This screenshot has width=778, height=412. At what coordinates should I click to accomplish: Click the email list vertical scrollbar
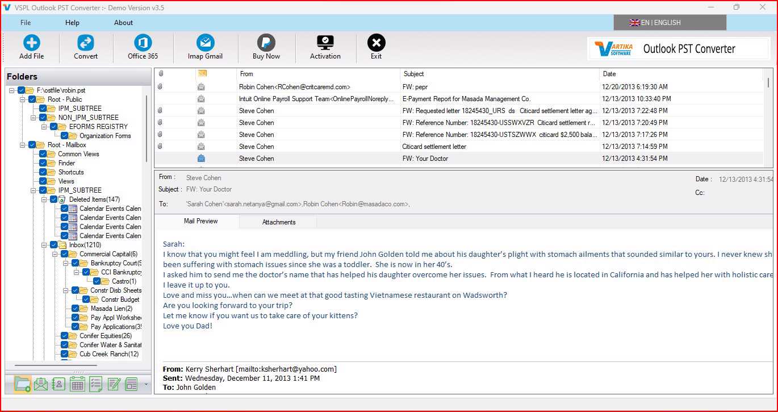tap(768, 83)
